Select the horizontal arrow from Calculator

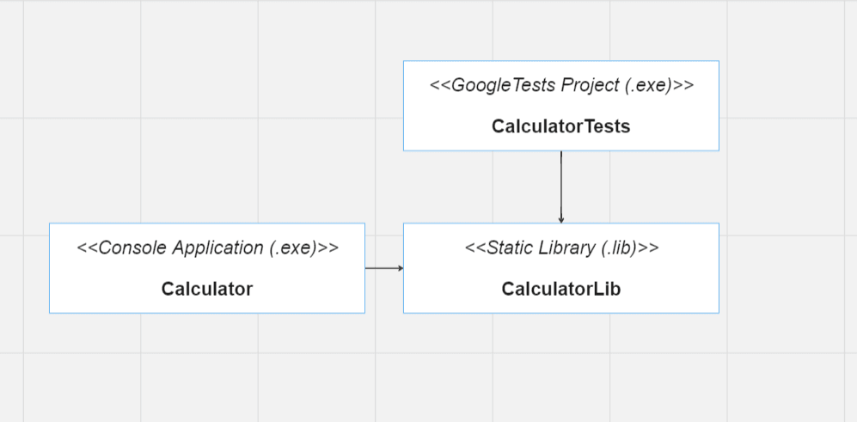(383, 268)
